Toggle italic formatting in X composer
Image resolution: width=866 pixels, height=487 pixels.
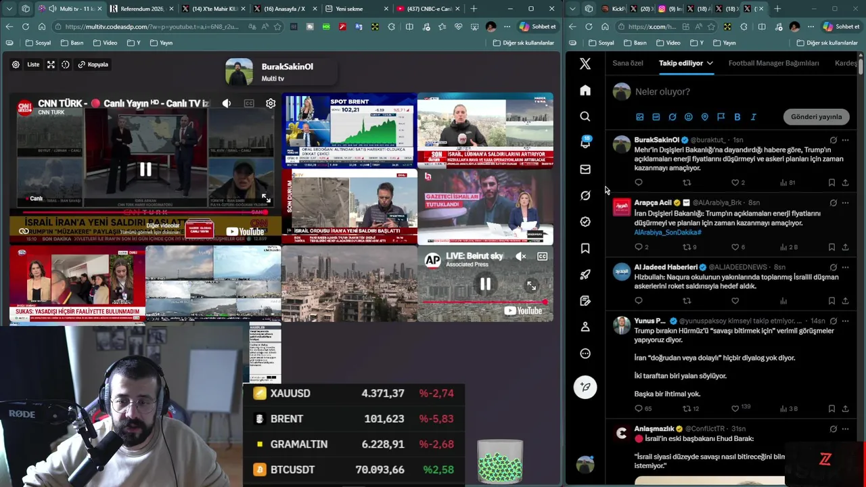coord(754,117)
